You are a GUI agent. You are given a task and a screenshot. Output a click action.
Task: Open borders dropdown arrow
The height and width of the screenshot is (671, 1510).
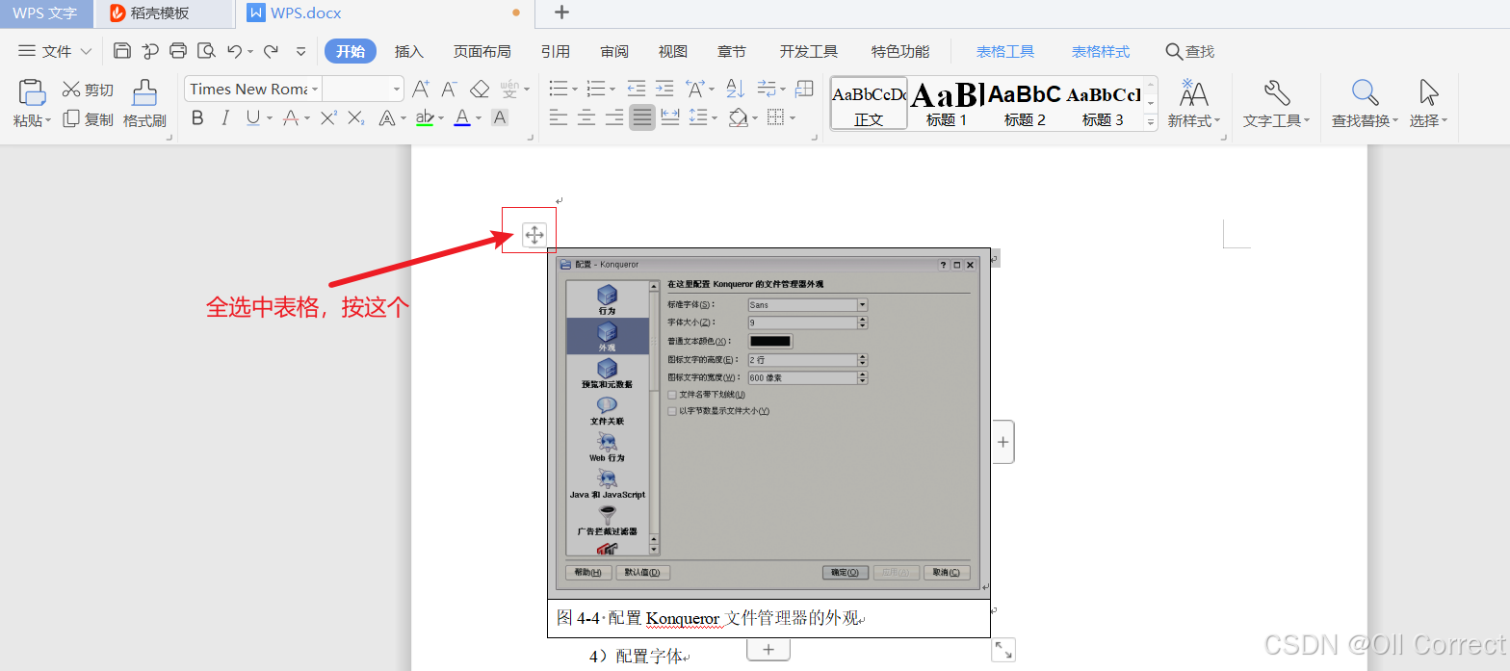(x=792, y=119)
